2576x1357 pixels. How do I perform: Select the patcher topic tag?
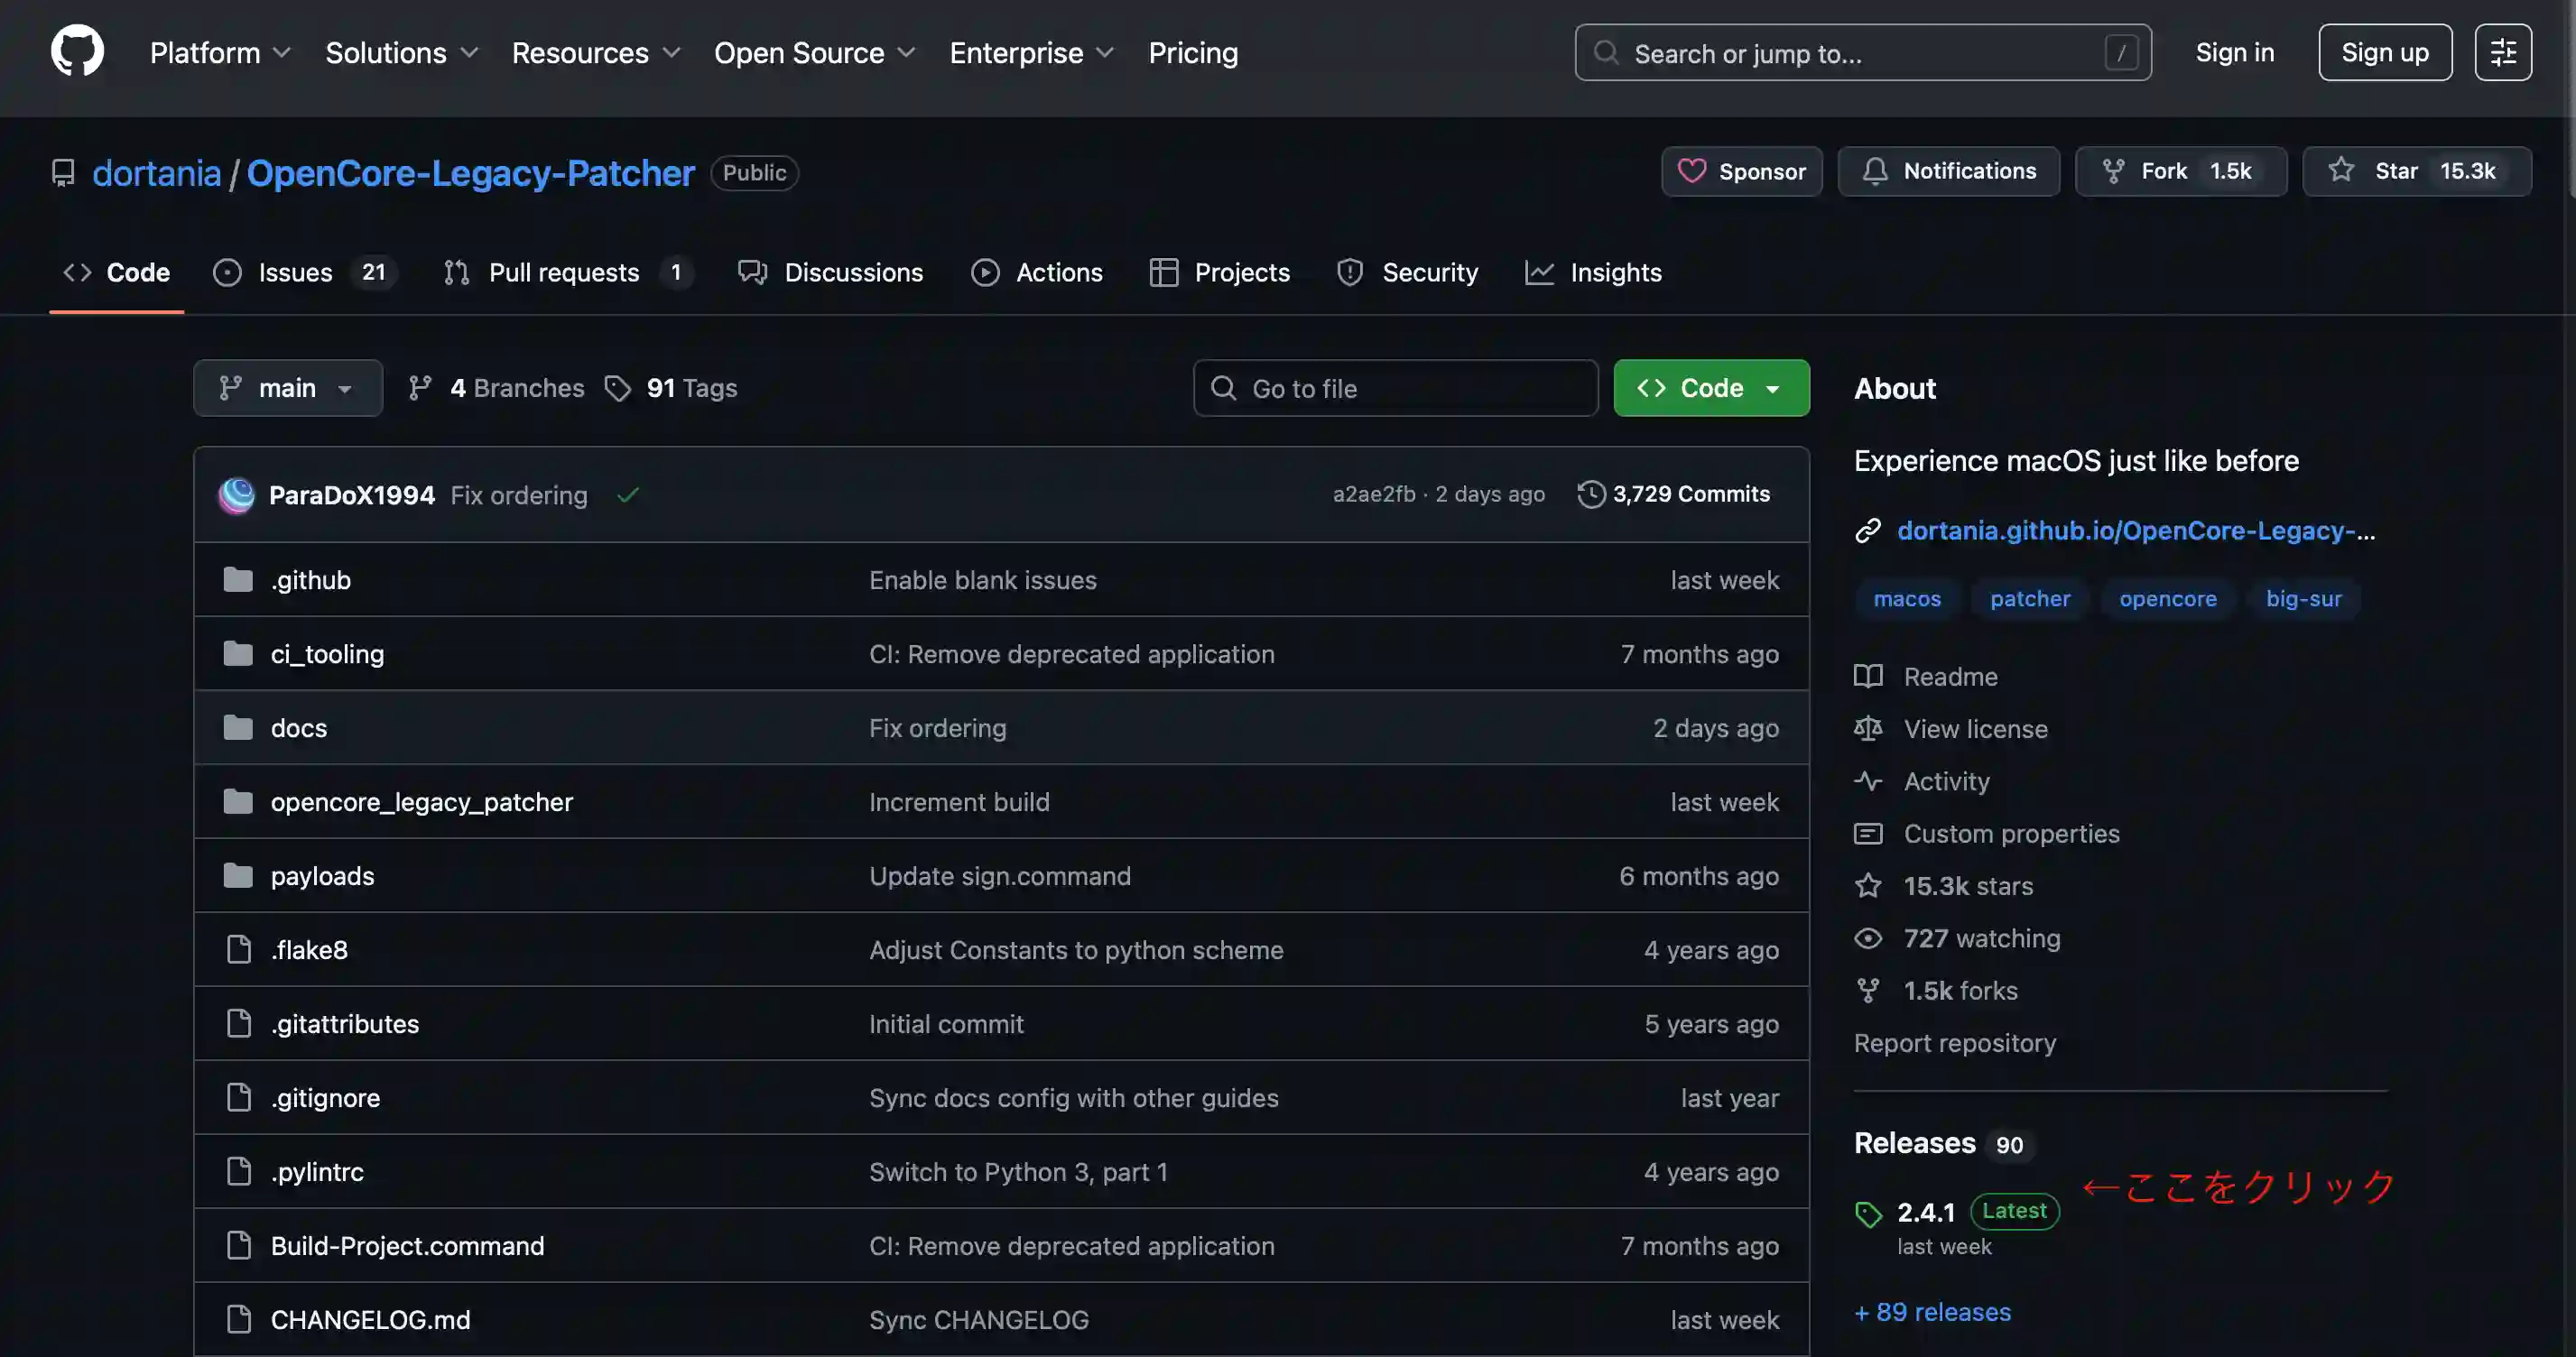click(x=2029, y=599)
